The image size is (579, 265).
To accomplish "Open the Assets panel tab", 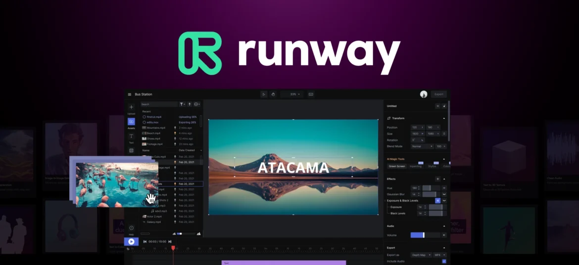I will point(131,122).
